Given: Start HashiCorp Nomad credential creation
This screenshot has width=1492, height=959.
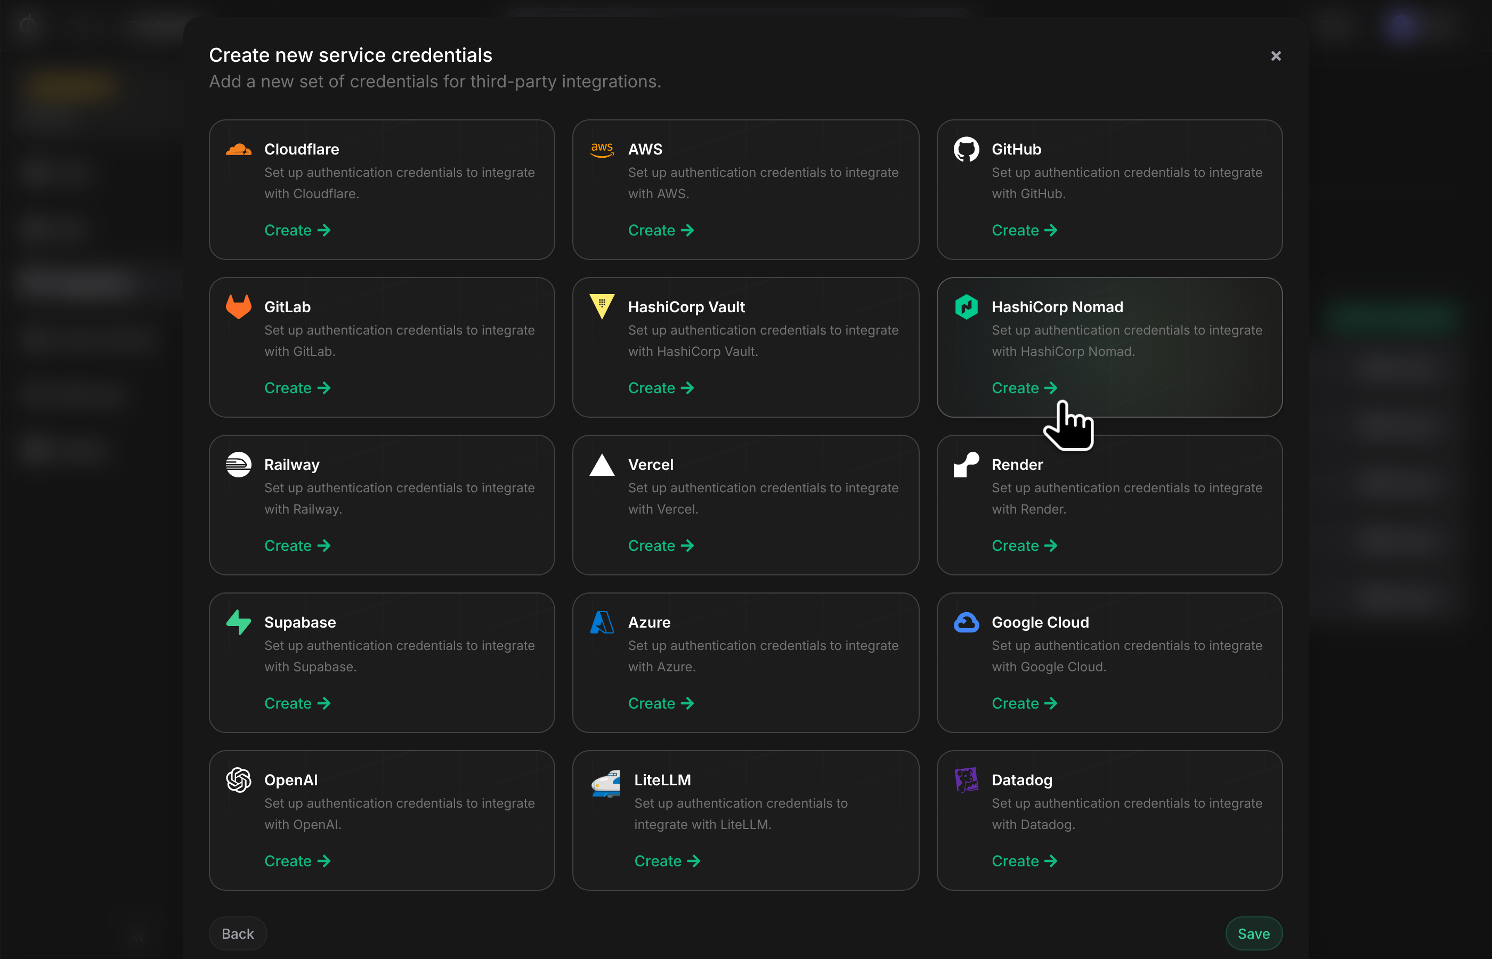Looking at the screenshot, I should click(x=1024, y=388).
